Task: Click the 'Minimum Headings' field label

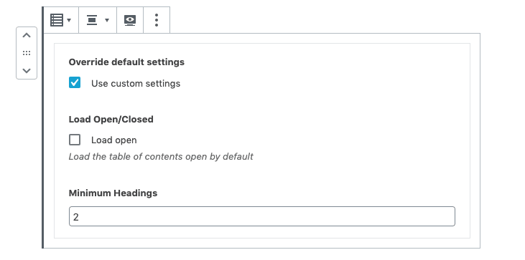Action: (x=113, y=193)
